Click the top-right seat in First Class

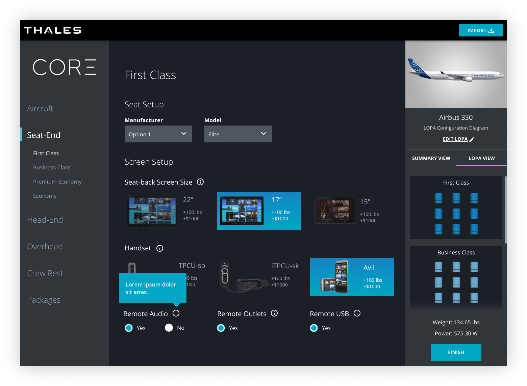coord(474,198)
